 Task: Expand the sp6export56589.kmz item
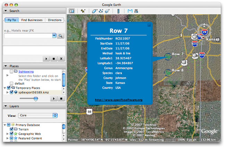[x=8, y=93]
